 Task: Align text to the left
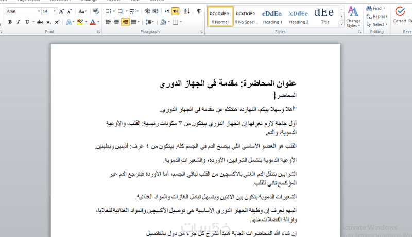click(108, 22)
